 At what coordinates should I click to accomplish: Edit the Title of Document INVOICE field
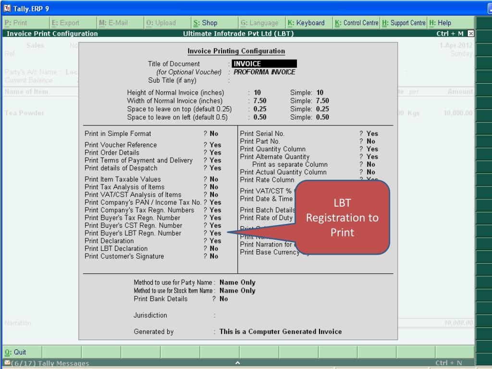pyautogui.click(x=264, y=64)
